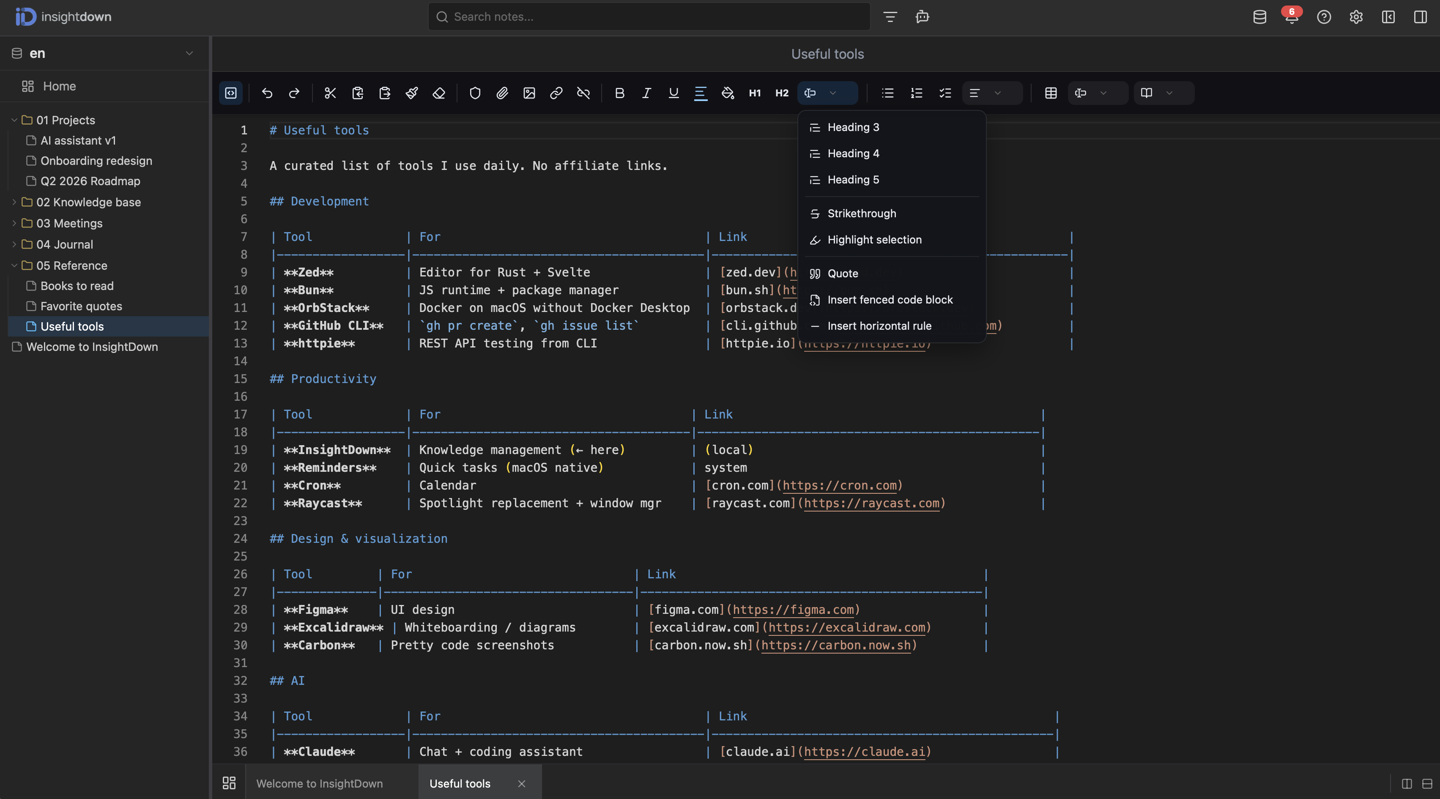Insert a bulleted list
This screenshot has width=1440, height=799.
pyautogui.click(x=888, y=93)
